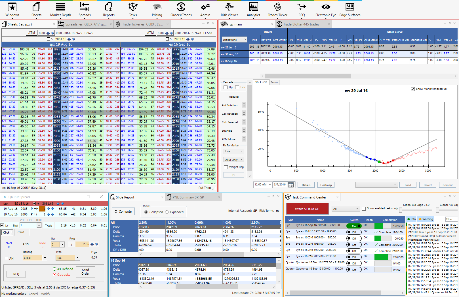The width and height of the screenshot is (459, 297).
Task: Click the sp_main panel icon
Action: [224, 24]
